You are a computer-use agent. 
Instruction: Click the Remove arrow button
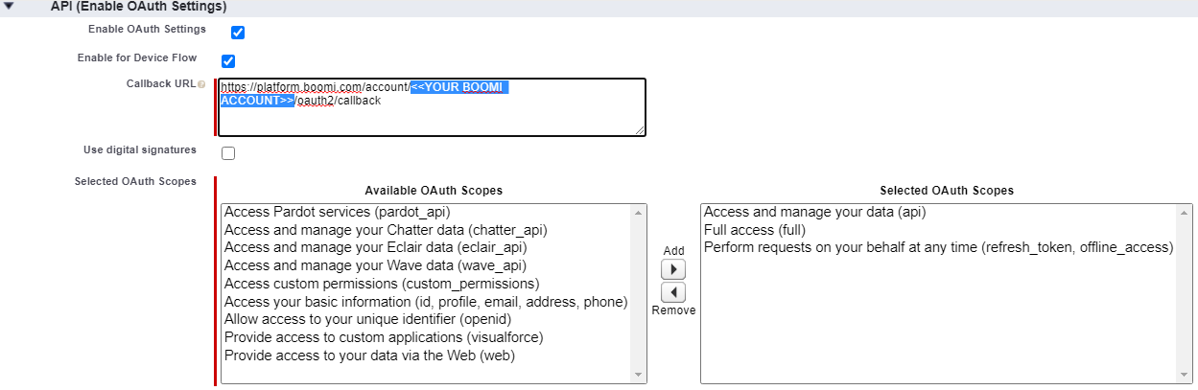(x=673, y=292)
